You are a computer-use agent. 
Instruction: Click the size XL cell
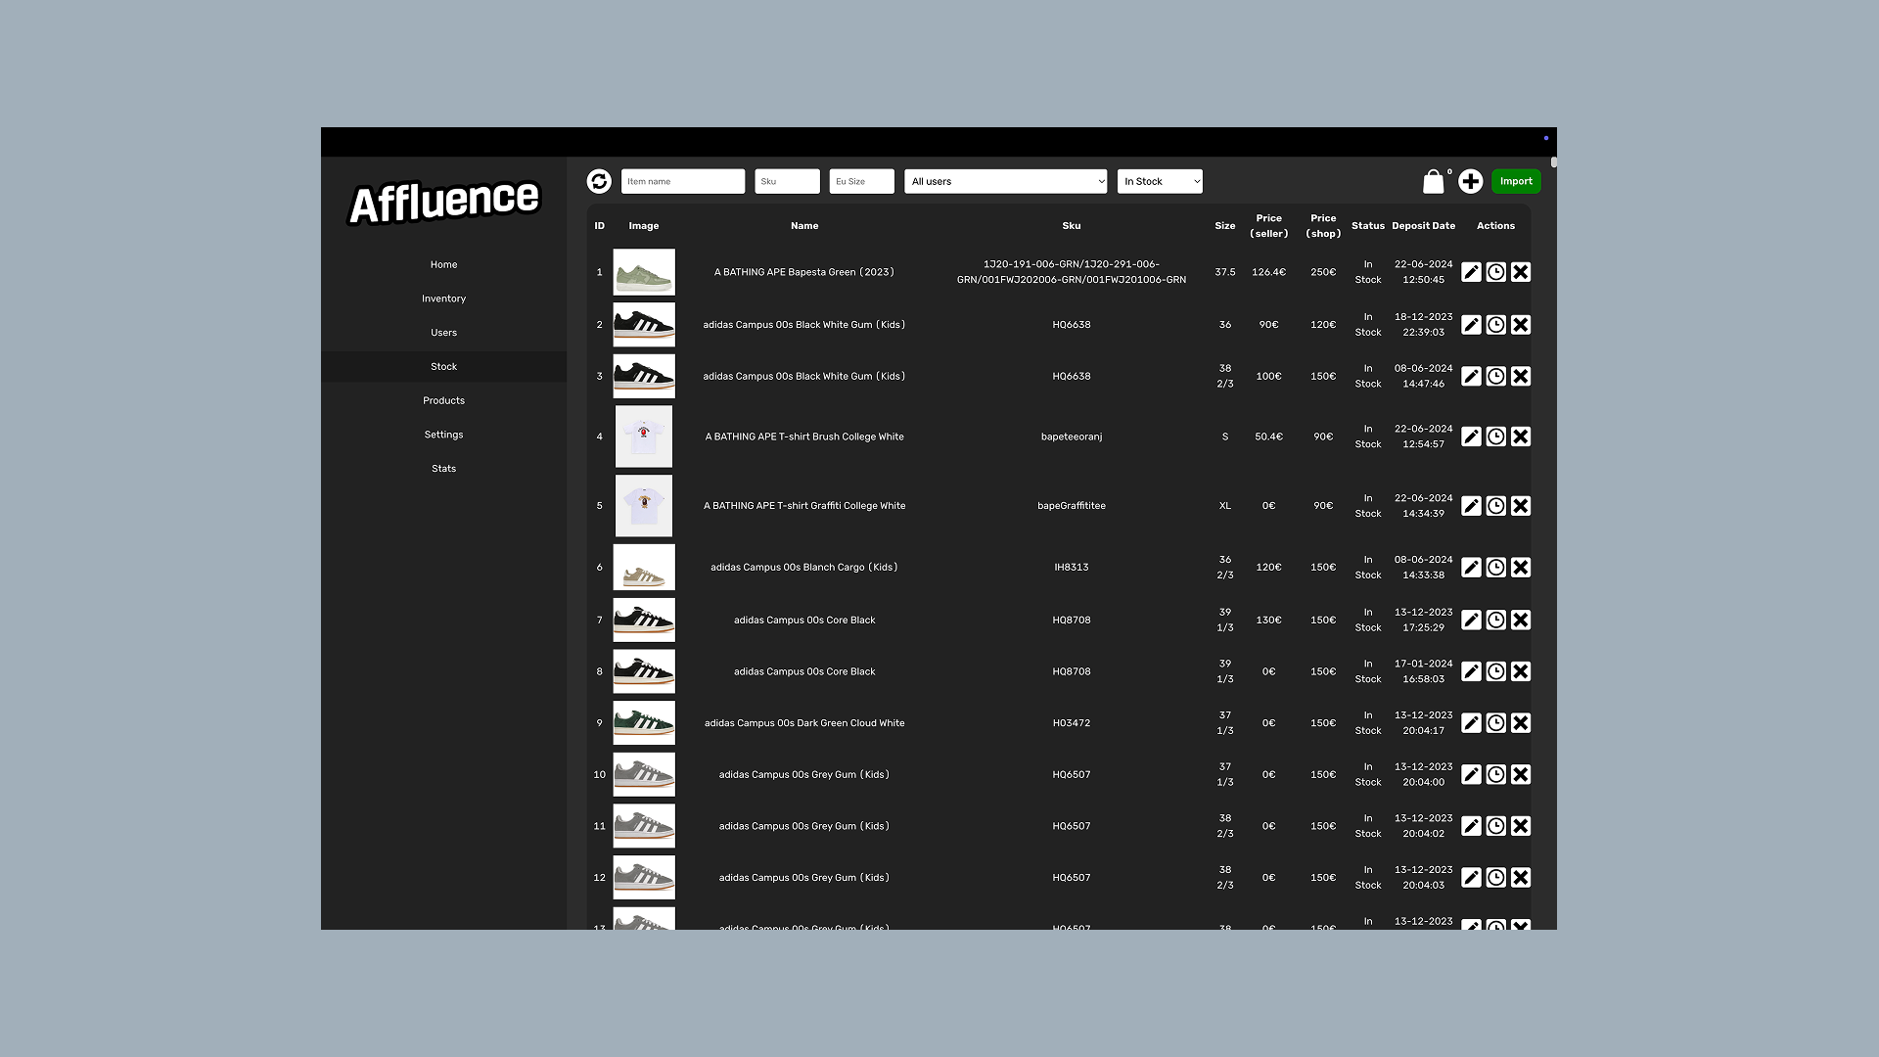tap(1225, 506)
